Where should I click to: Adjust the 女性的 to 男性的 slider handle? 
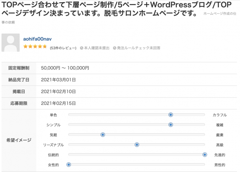(x=69, y=165)
